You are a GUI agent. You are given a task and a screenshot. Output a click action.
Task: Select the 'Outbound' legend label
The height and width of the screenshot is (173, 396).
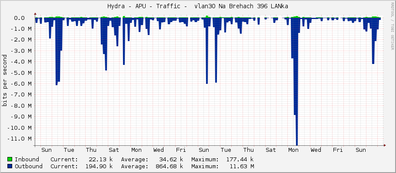[x=29, y=166]
